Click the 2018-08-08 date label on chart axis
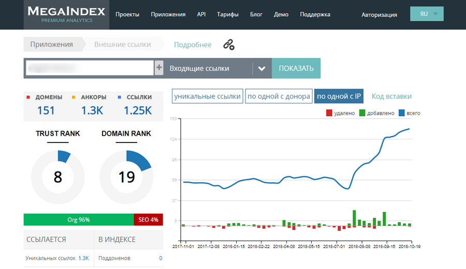The image size is (466, 269). coord(359,246)
